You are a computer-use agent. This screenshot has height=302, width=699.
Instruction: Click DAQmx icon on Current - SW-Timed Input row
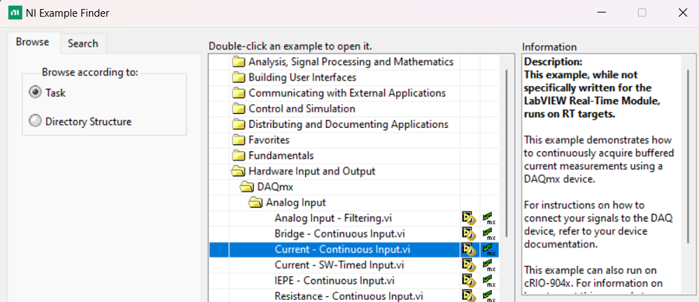(x=489, y=265)
